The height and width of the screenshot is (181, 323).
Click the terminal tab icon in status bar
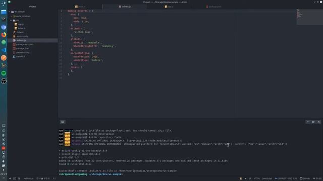[15, 178]
